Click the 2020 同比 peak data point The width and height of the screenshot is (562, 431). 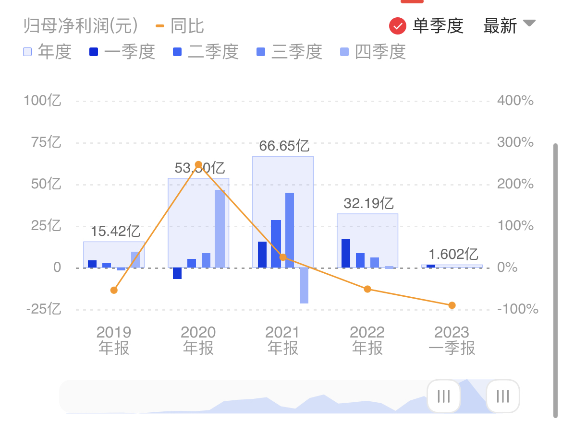[x=198, y=164]
